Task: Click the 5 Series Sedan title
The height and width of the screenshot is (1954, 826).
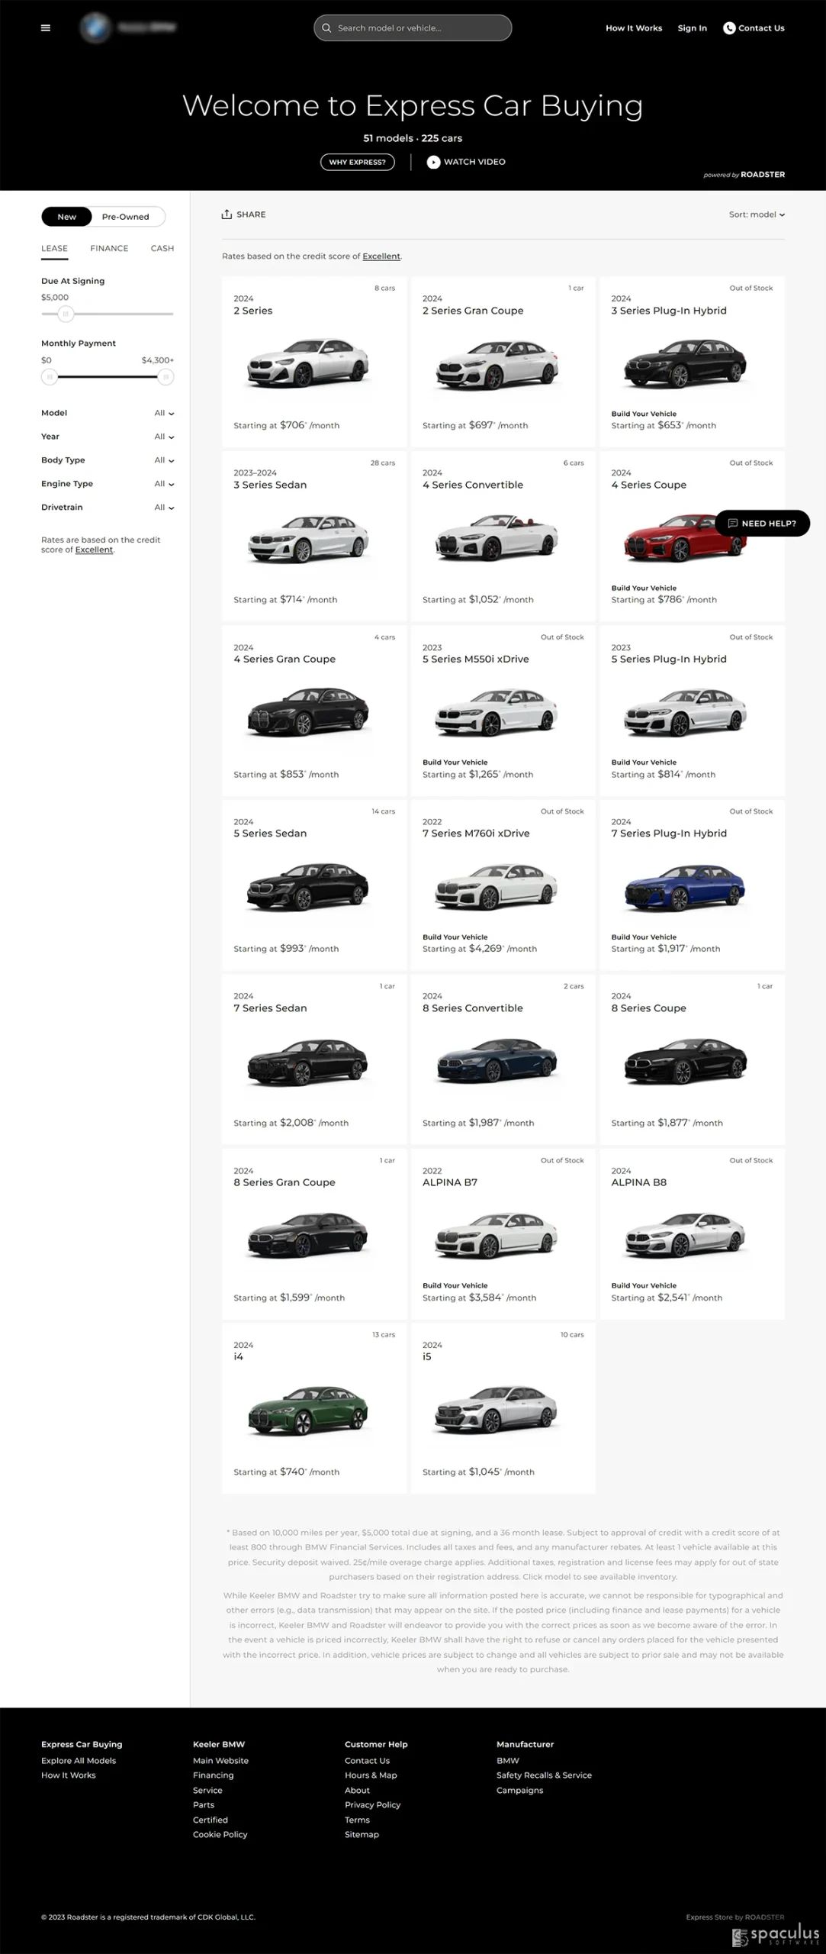Action: (270, 834)
